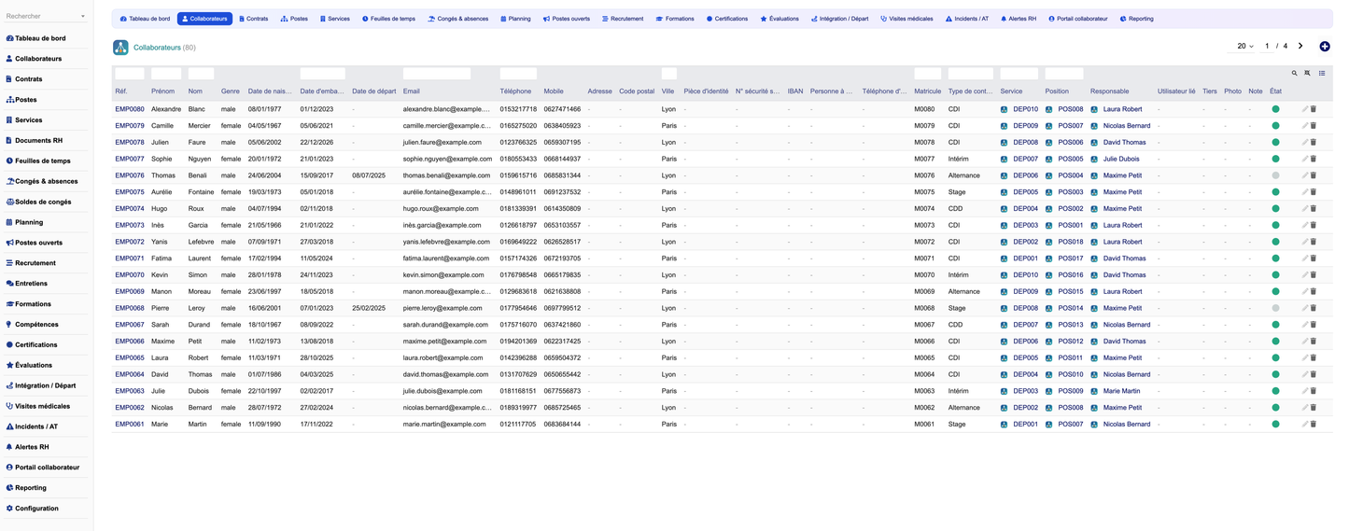The image size is (1349, 531).
Task: Sort by the Prénom column header
Action: click(x=162, y=91)
